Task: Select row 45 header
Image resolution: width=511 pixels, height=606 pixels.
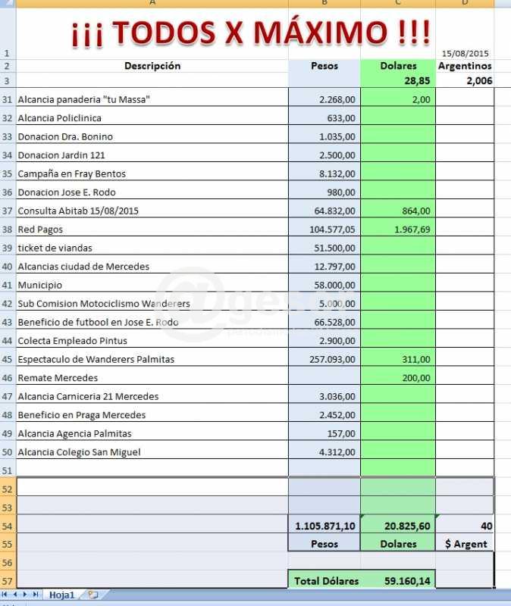Action: 8,359
